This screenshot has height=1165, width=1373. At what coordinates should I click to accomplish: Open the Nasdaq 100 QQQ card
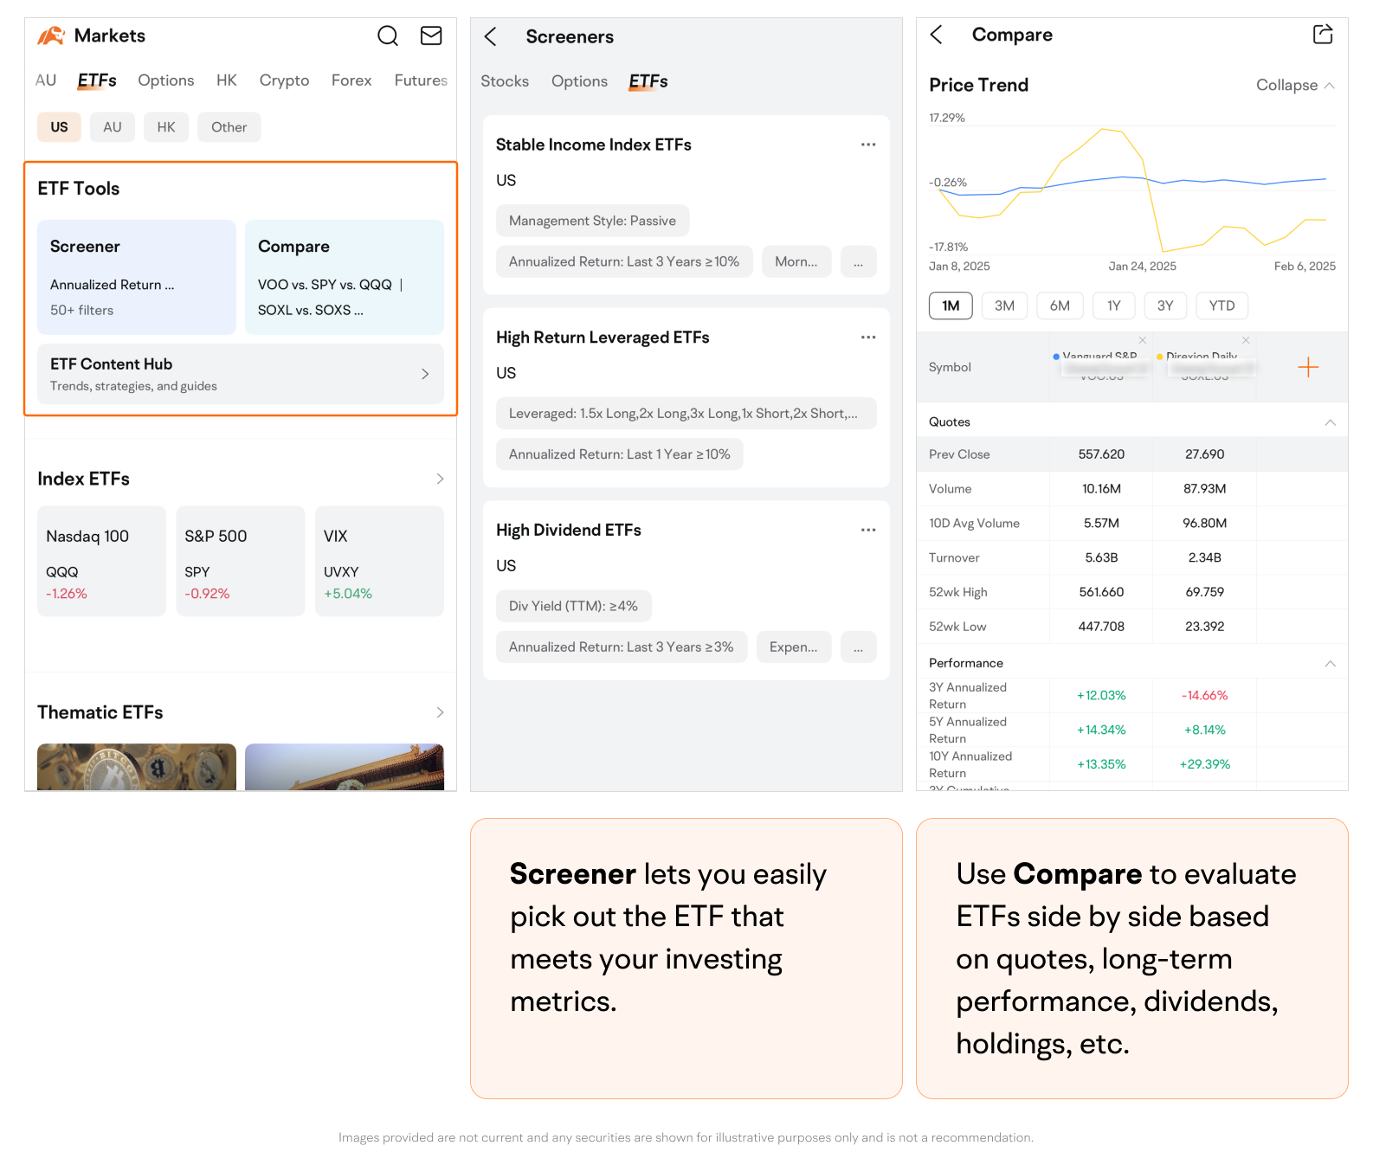(x=101, y=561)
